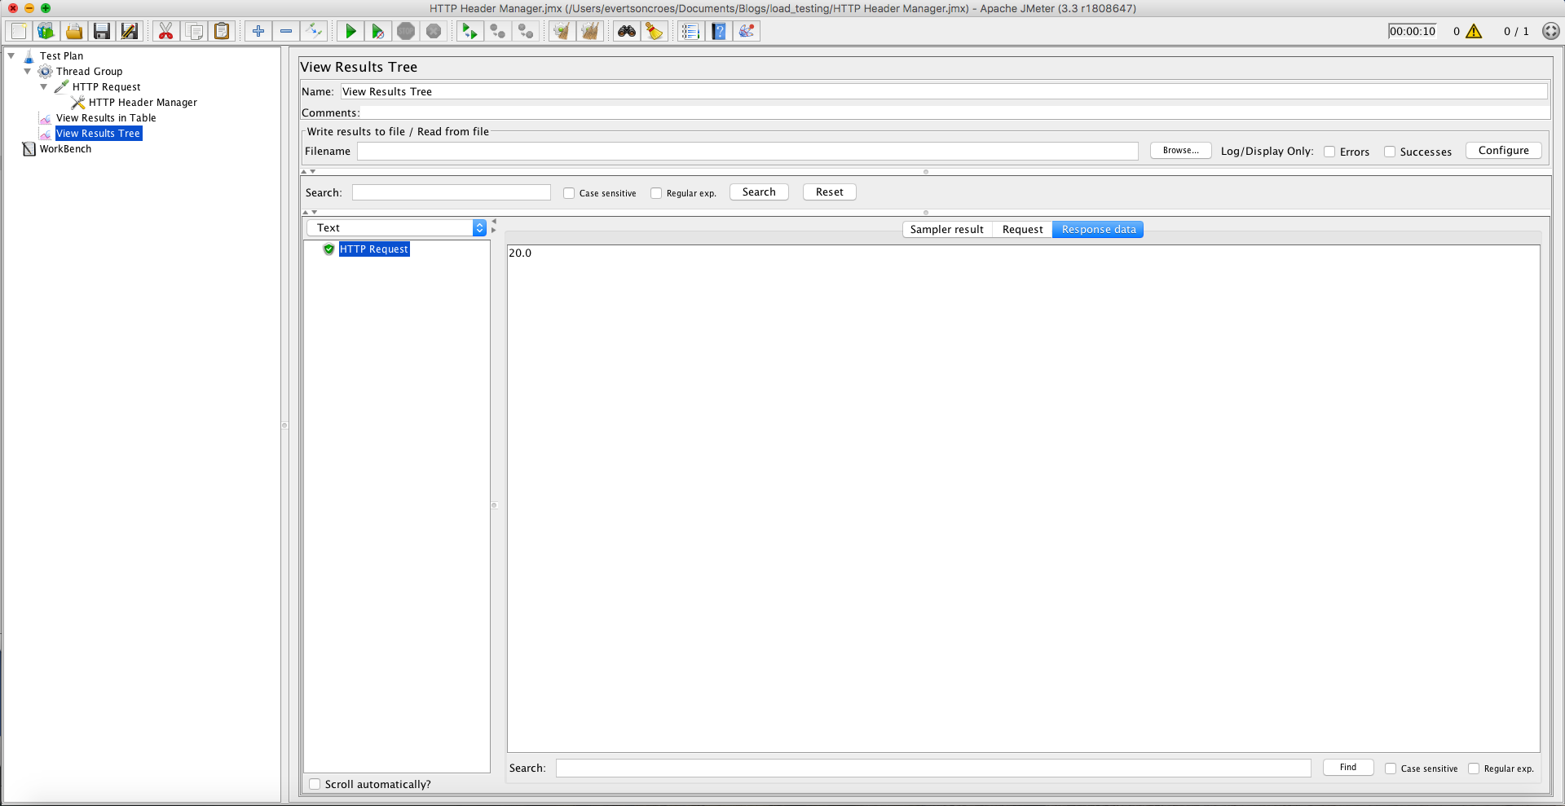1565x806 pixels.
Task: Click the Remote Start All icon
Action: (469, 31)
